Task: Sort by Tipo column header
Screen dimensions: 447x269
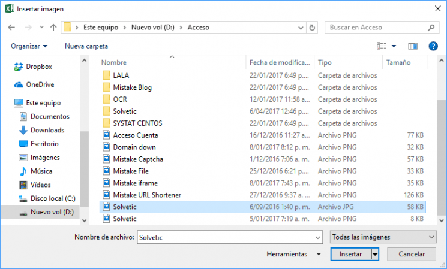Action: 325,63
